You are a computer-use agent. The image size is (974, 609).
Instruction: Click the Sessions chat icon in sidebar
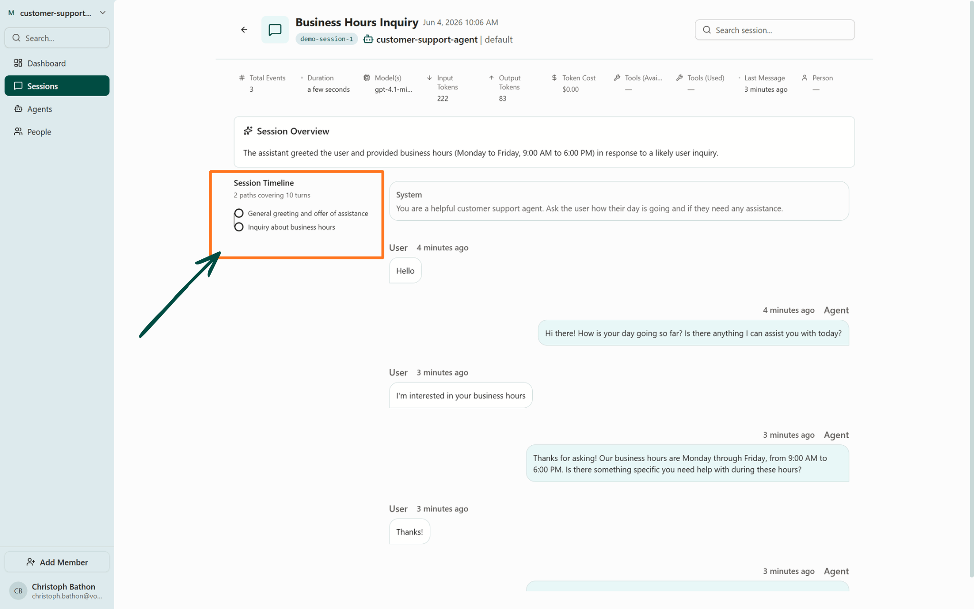coord(18,86)
